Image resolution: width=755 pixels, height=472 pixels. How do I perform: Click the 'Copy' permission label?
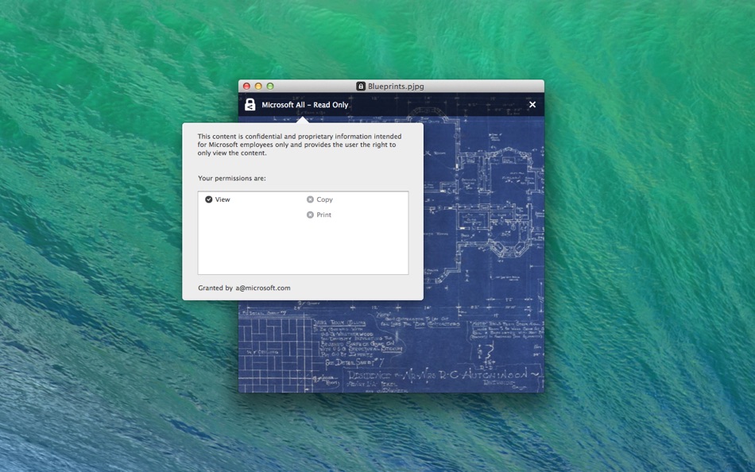point(324,199)
